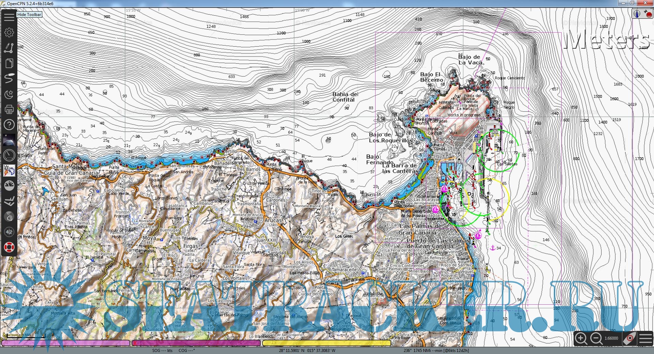Click the red lifebuoy Man Overboard icon
654x354 pixels.
9,247
